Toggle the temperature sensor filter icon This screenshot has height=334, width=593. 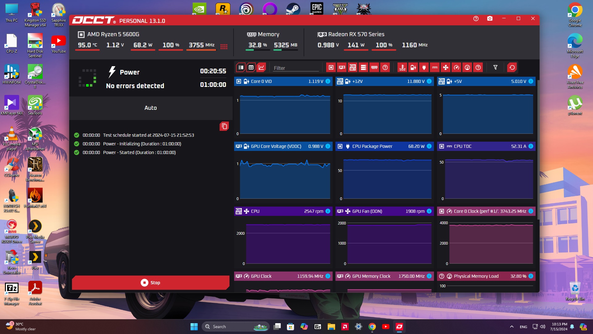pos(402,67)
